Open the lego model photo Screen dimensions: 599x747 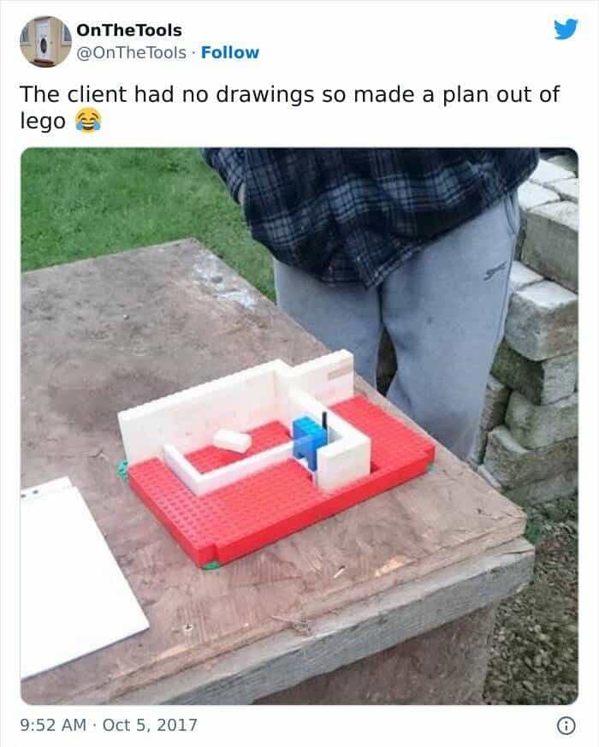[299, 426]
